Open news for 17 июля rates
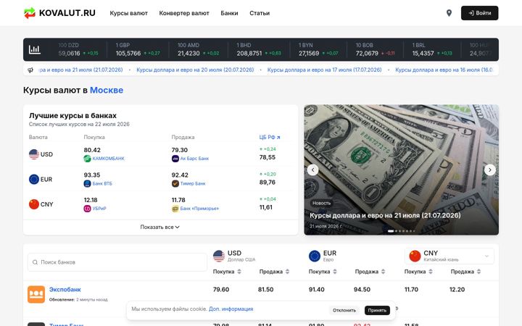This screenshot has height=326, width=522. (324, 70)
